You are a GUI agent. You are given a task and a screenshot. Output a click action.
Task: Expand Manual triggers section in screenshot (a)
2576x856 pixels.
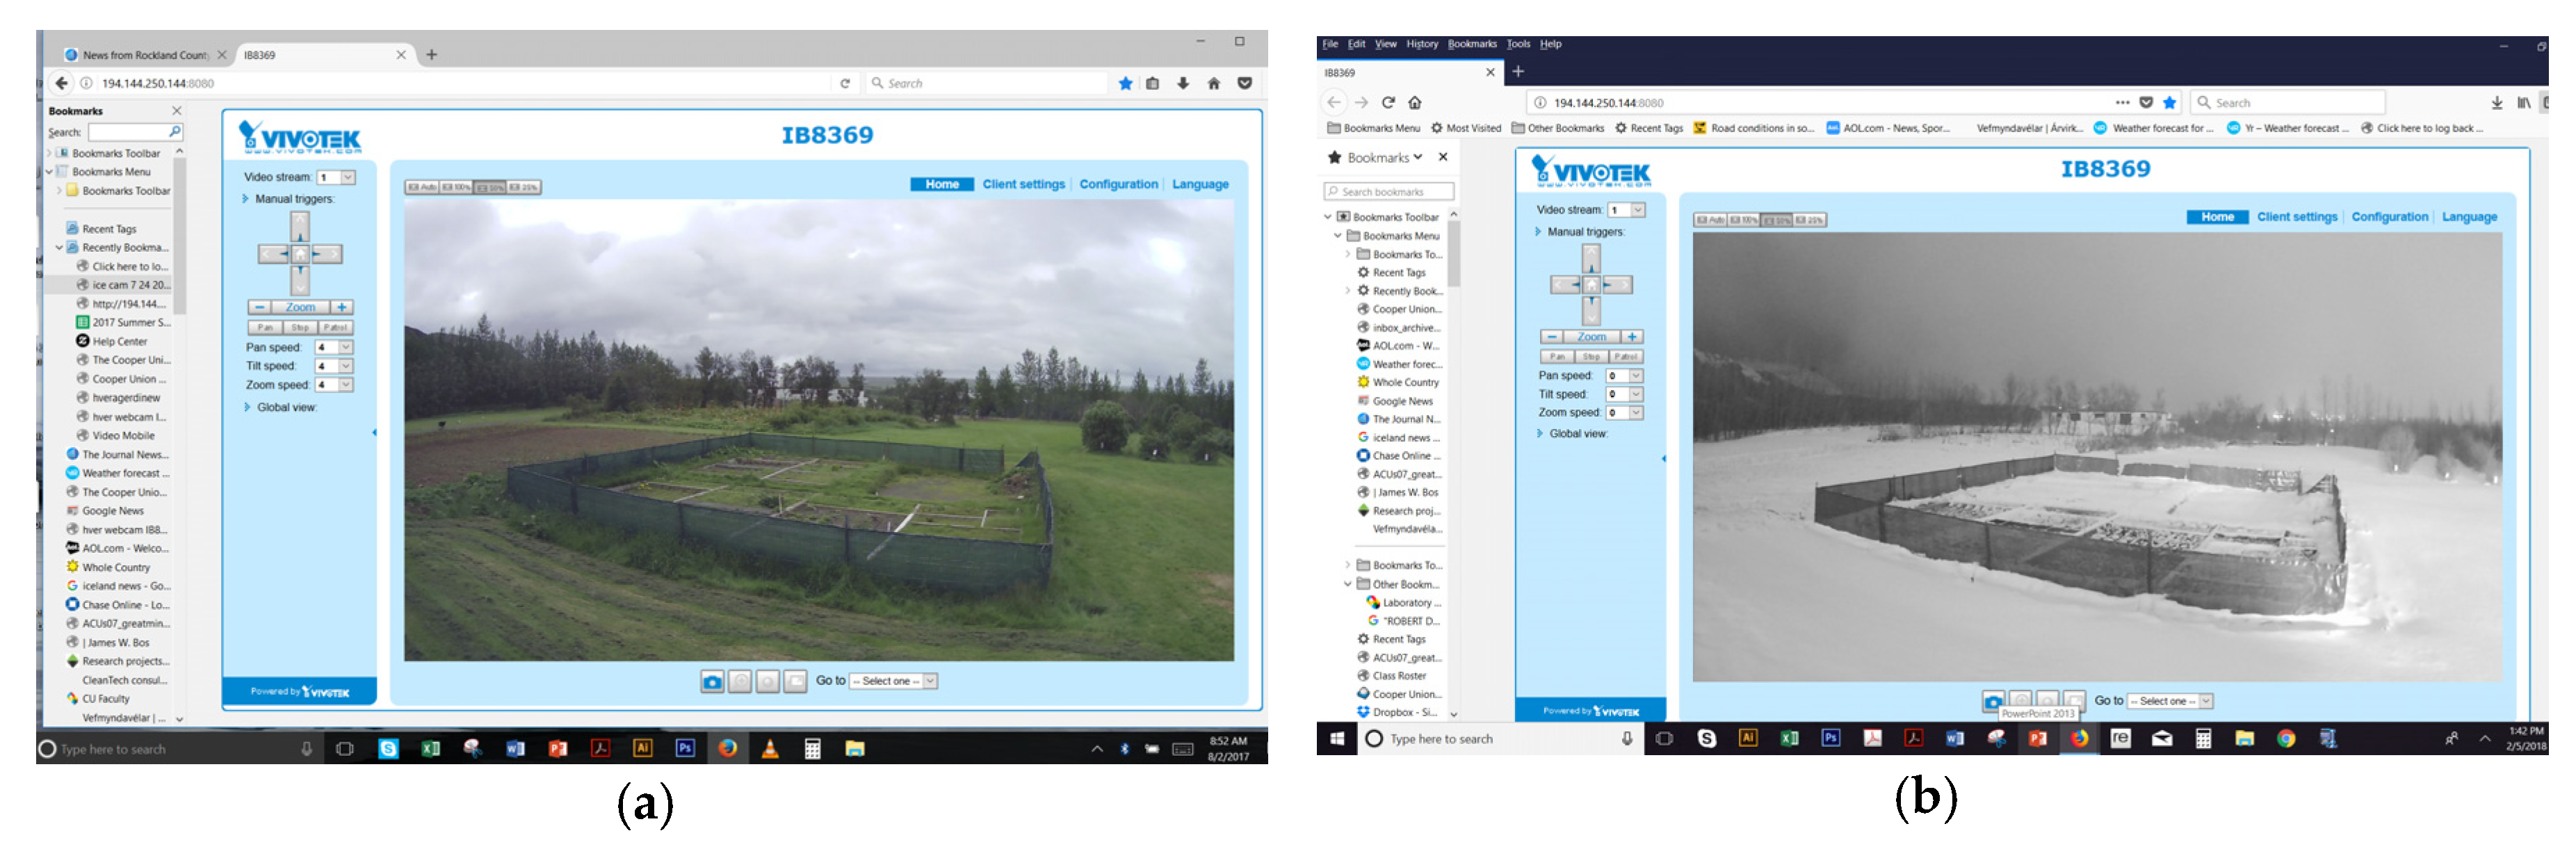point(246,199)
